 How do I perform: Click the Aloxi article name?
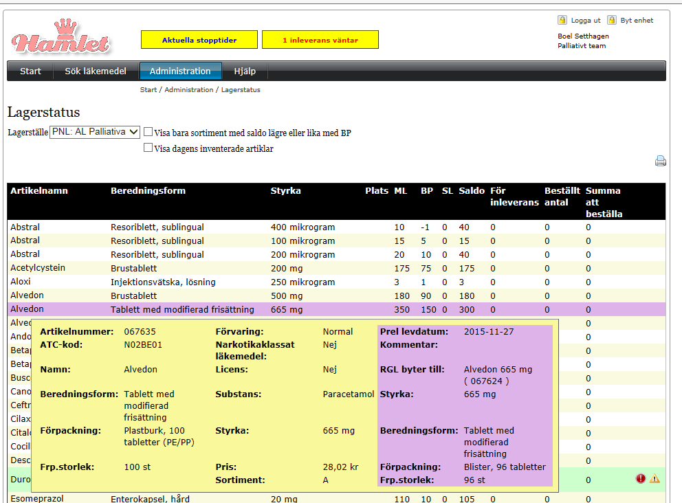tap(21, 281)
